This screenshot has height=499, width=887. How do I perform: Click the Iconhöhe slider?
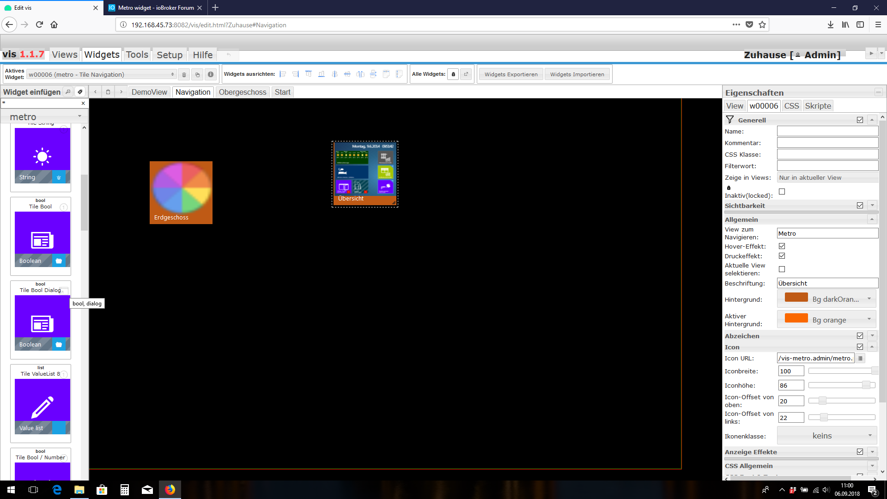point(842,385)
